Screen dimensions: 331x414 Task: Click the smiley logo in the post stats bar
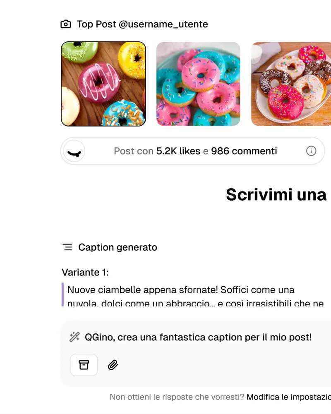tap(74, 151)
